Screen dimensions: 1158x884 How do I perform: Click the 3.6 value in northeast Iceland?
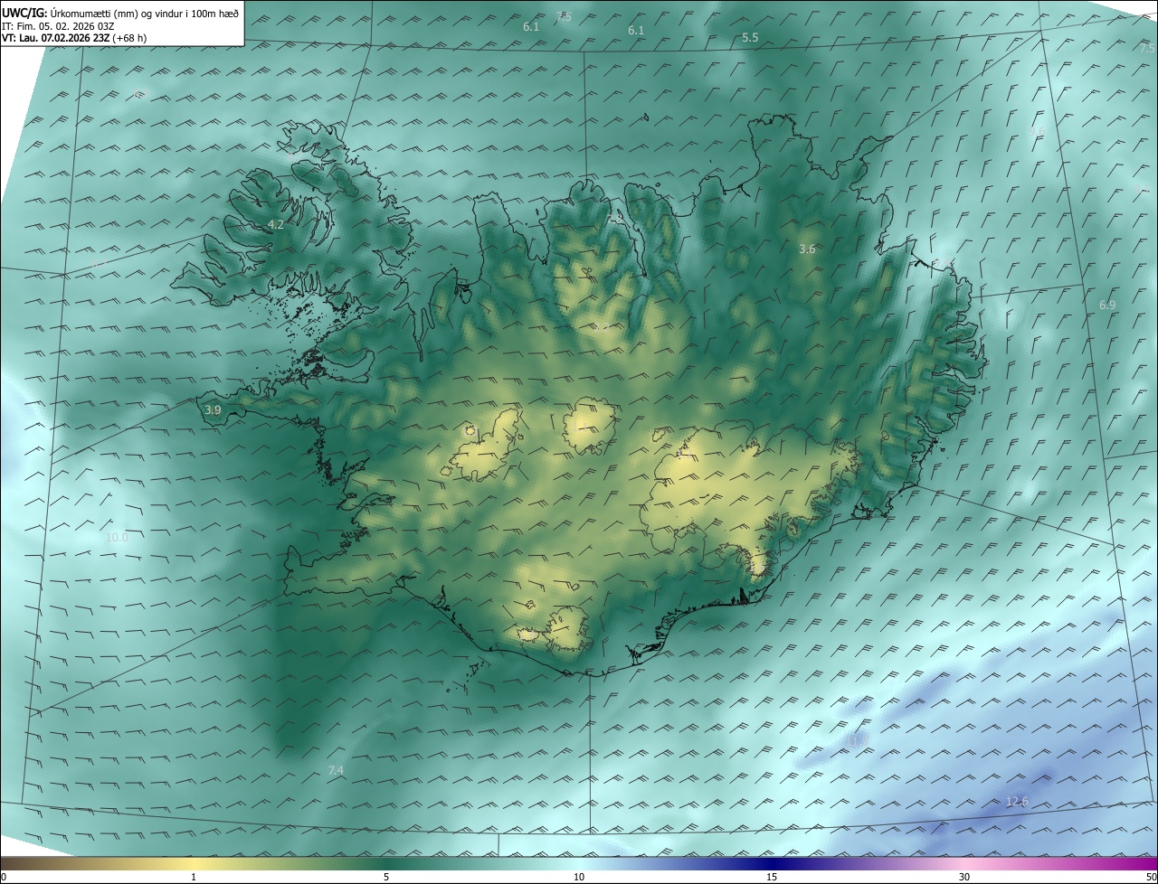(808, 249)
